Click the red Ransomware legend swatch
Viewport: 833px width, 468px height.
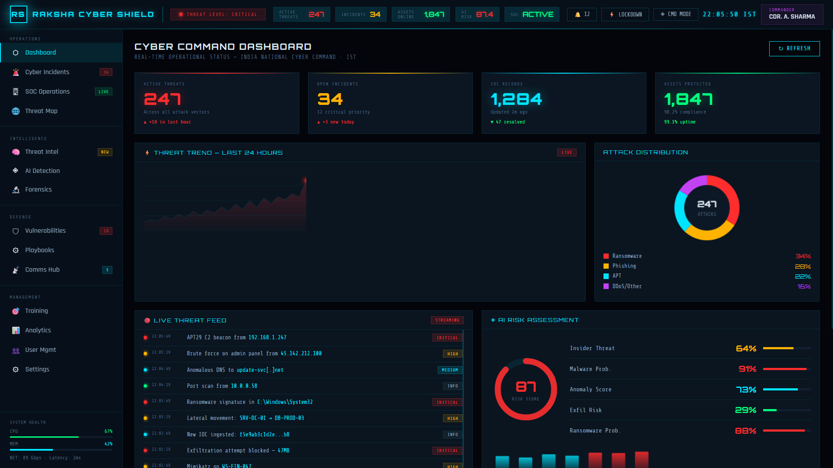coord(606,256)
